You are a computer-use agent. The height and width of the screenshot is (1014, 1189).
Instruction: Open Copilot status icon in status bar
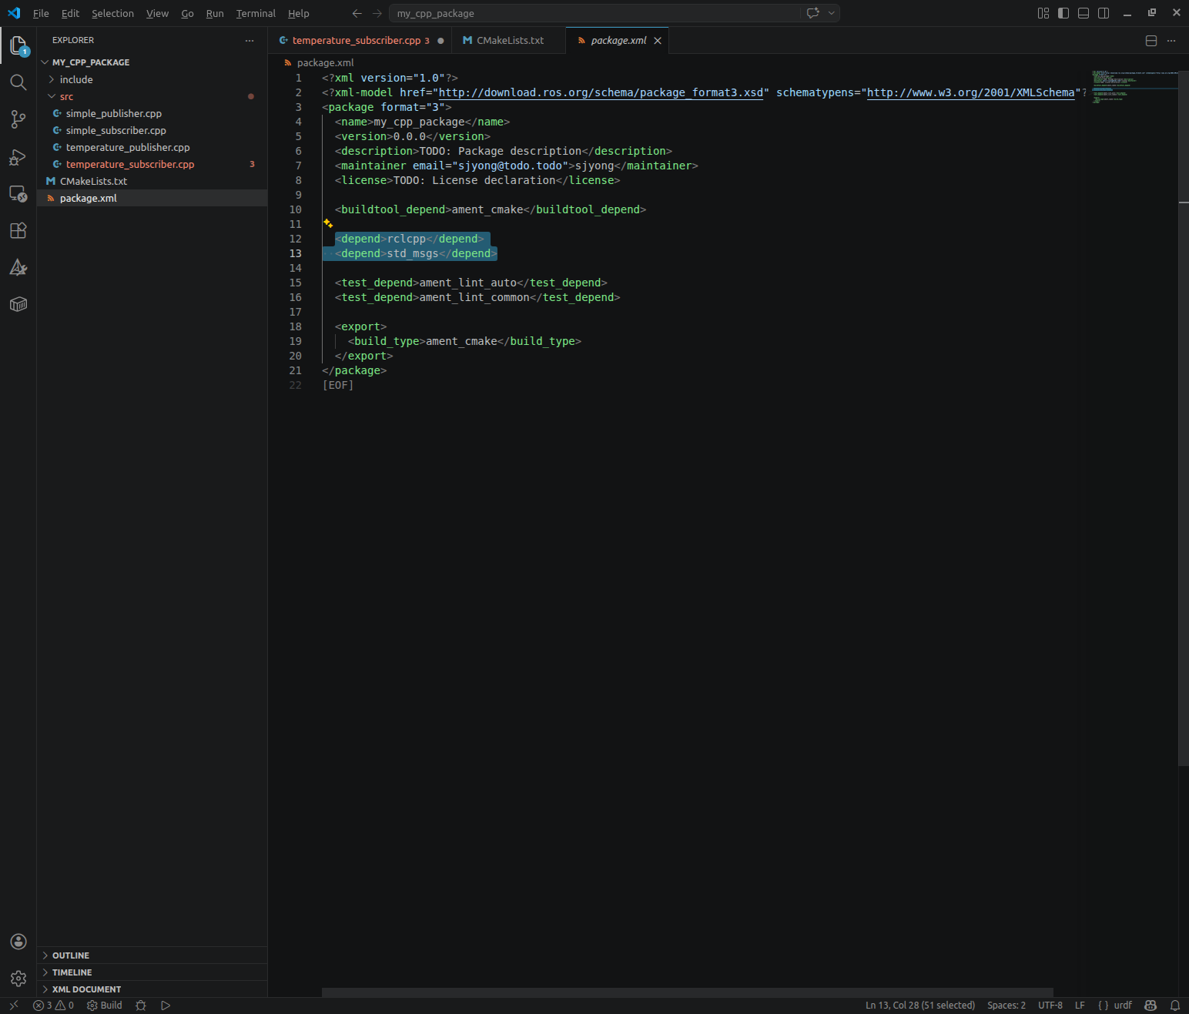1150,1006
